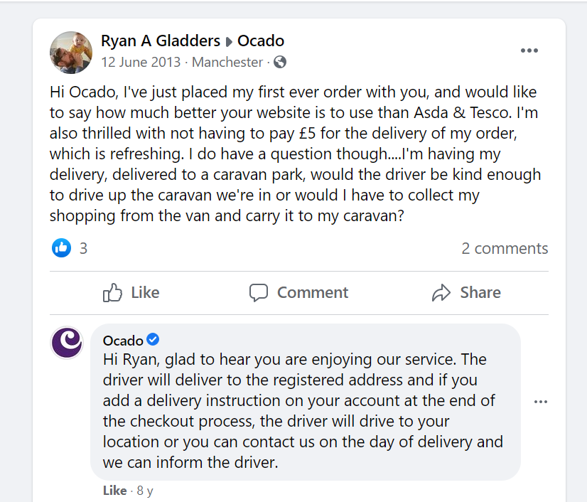The height and width of the screenshot is (502, 587).
Task: Open the Manchester location link
Action: 227,63
